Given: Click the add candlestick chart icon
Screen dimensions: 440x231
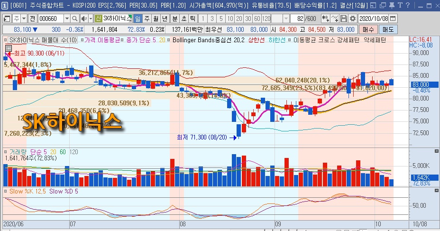Looking at the screenshot, I should [x=326, y=19].
